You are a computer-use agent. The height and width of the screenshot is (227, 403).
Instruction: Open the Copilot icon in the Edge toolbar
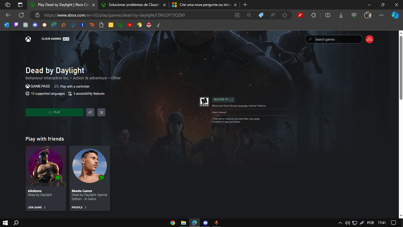pos(395,15)
